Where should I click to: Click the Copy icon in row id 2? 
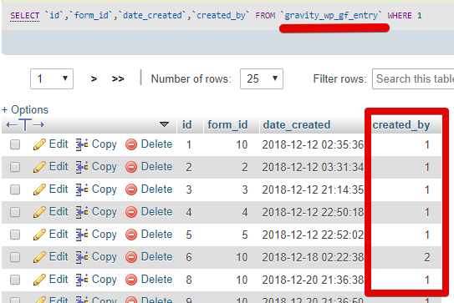pos(82,167)
